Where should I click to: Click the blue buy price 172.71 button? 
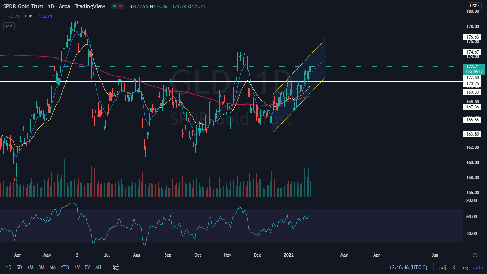(x=45, y=16)
